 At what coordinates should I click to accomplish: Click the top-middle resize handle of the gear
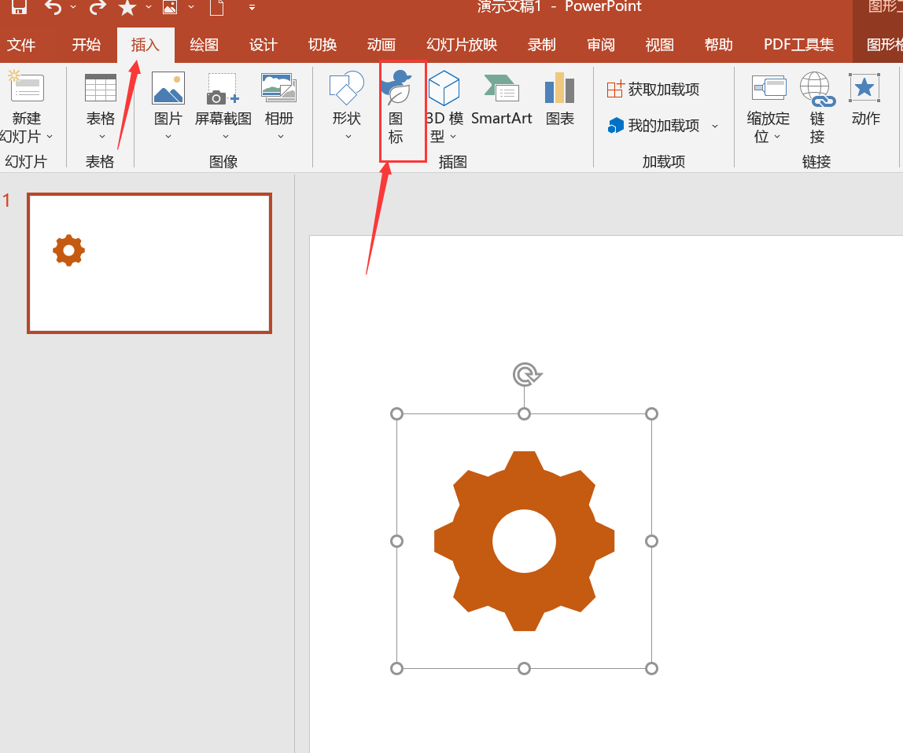[x=524, y=414]
